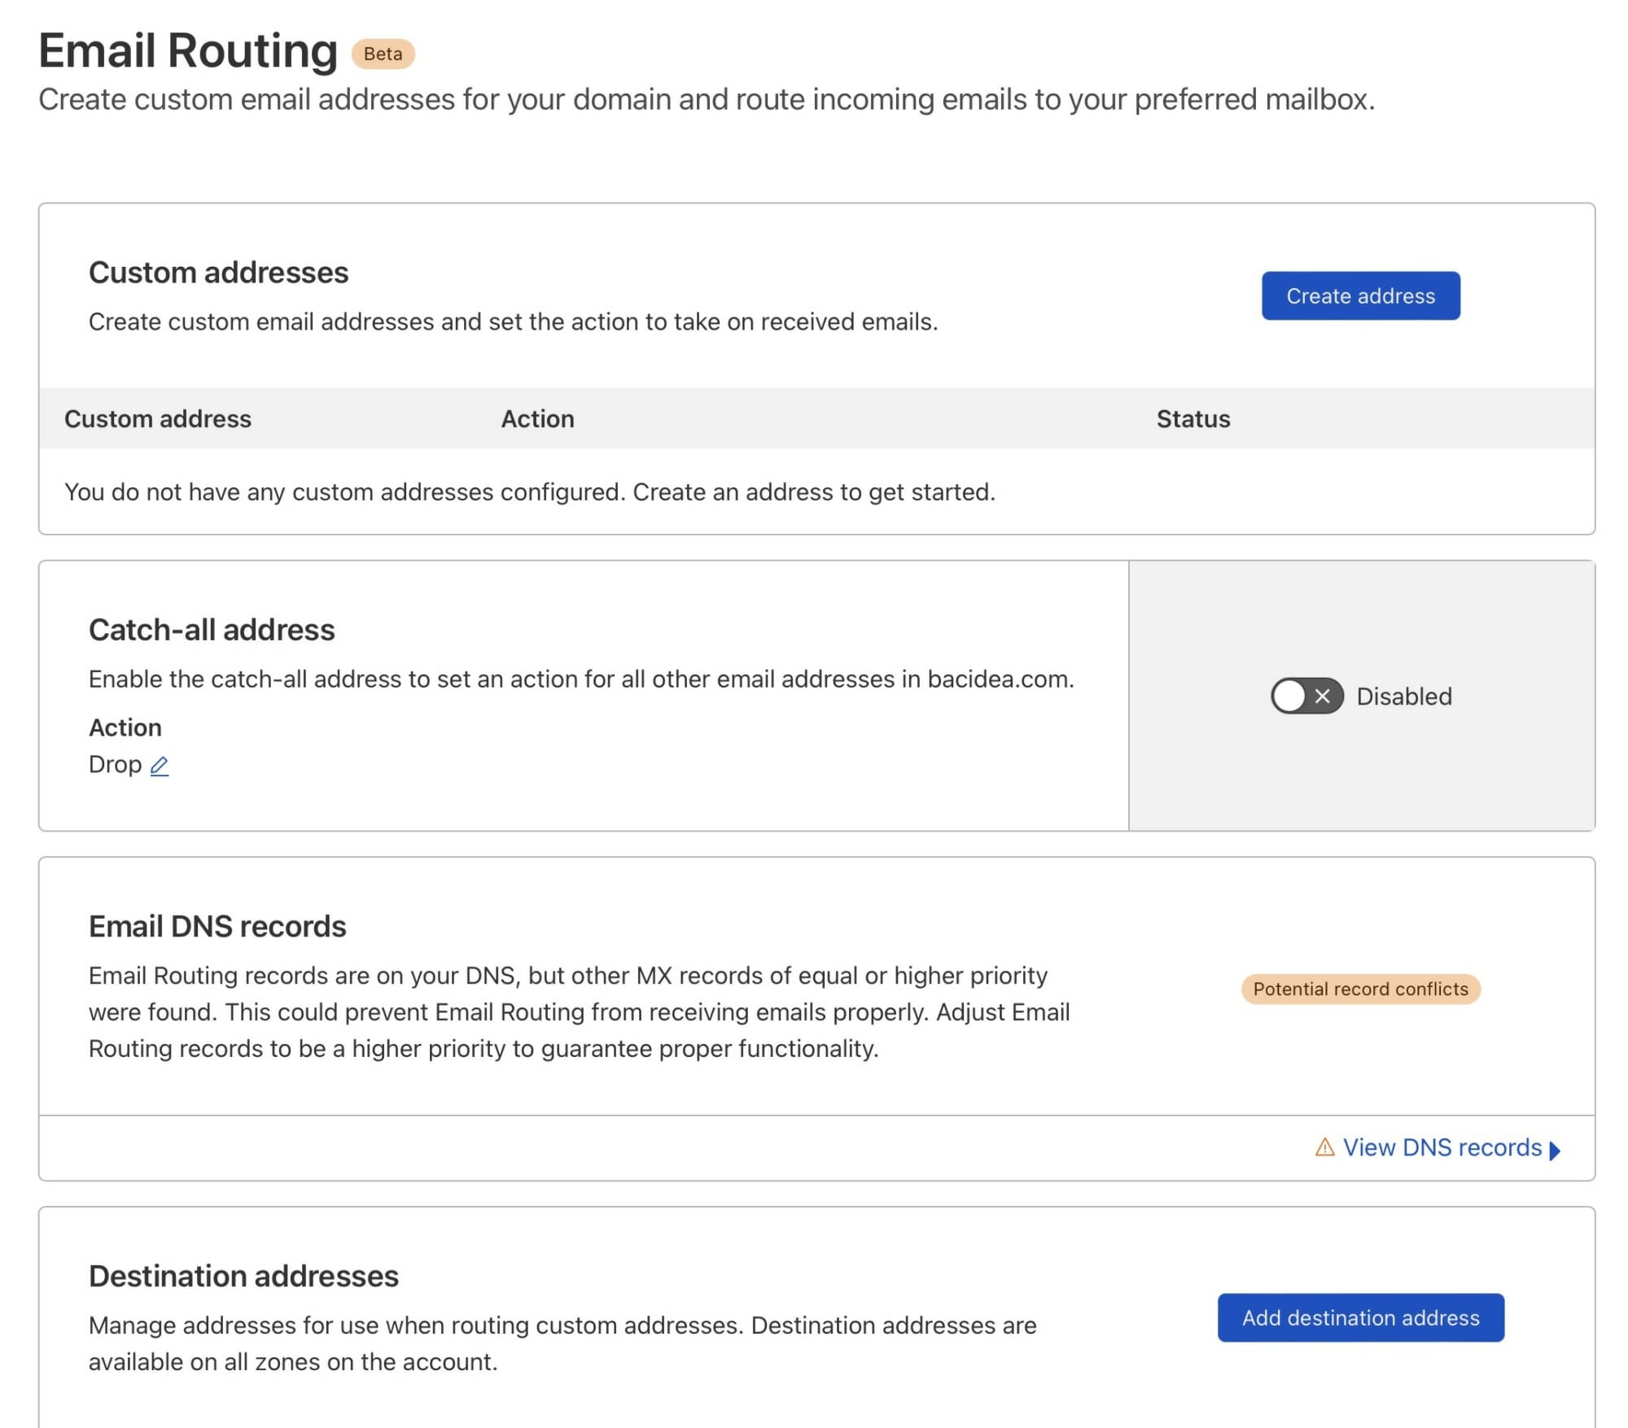The image size is (1628, 1428).
Task: Click the Create address button
Action: coord(1360,295)
